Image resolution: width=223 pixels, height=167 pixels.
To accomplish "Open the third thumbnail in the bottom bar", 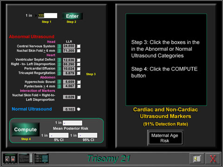I will tap(41, 159).
